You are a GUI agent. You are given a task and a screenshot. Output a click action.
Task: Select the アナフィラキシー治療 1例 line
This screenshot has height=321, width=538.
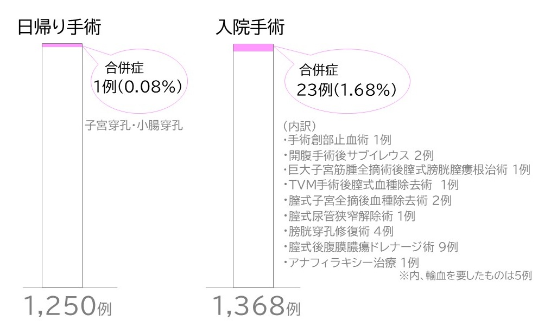[351, 263]
